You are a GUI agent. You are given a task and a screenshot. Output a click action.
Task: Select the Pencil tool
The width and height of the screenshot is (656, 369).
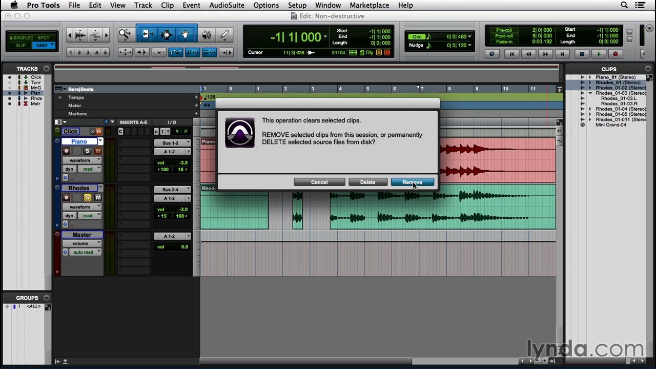[224, 35]
